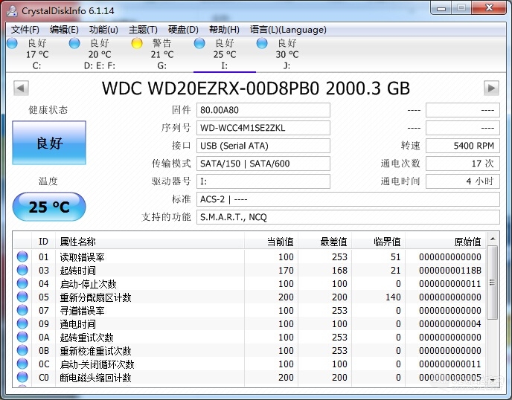Open the 编辑(E) menu

pyautogui.click(x=64, y=30)
